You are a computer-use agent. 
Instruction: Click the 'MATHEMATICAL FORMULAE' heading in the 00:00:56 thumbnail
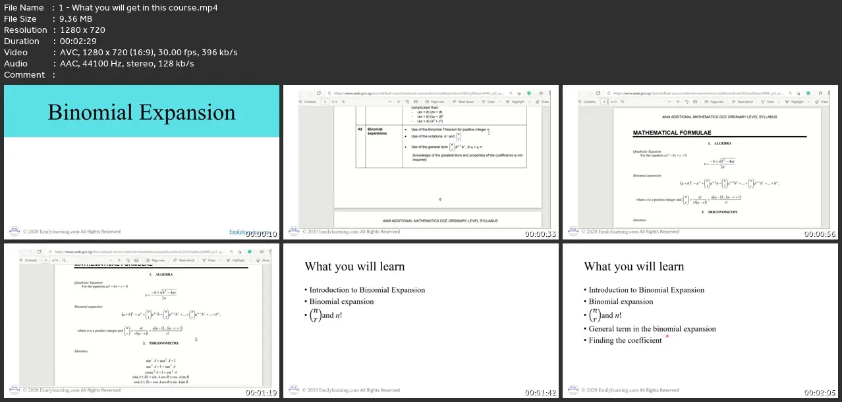(672, 133)
